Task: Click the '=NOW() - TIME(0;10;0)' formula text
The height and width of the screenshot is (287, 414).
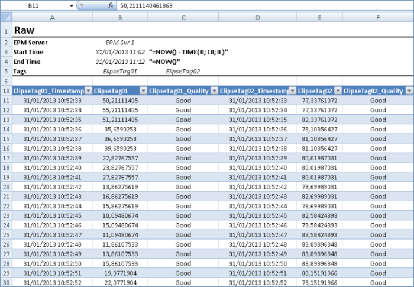Action: point(188,52)
